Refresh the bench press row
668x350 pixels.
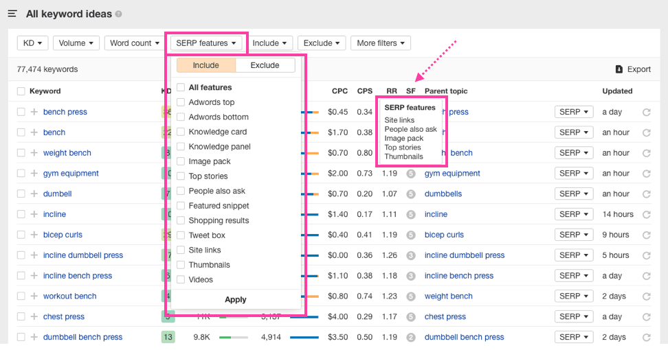[x=646, y=112]
